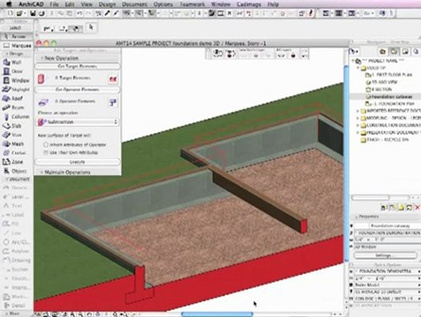Click the 3D window horizontal scrollbar
The width and height of the screenshot is (421, 317).
pyautogui.click(x=217, y=314)
